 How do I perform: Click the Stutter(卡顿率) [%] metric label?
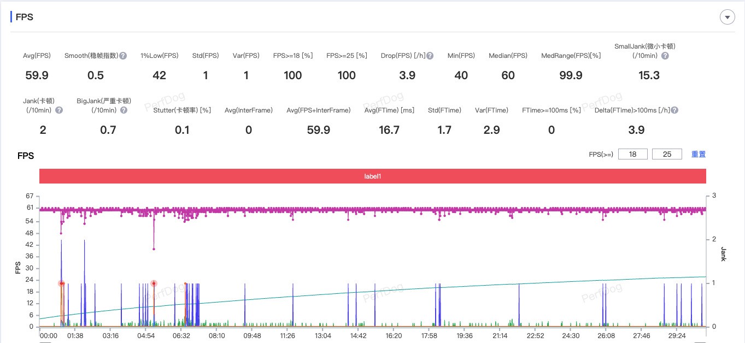pyautogui.click(x=183, y=110)
